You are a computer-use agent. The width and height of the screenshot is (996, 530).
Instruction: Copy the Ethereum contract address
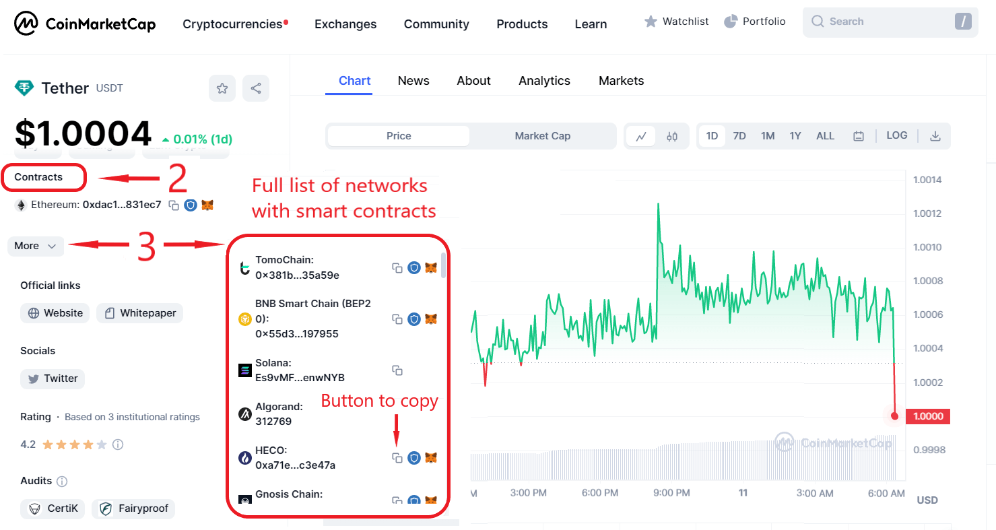(x=174, y=205)
